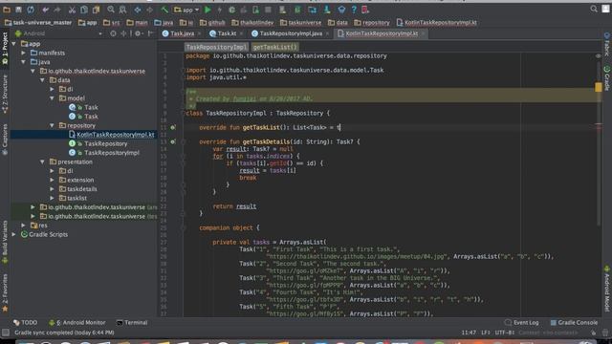Click the Help question mark icon

point(354,10)
